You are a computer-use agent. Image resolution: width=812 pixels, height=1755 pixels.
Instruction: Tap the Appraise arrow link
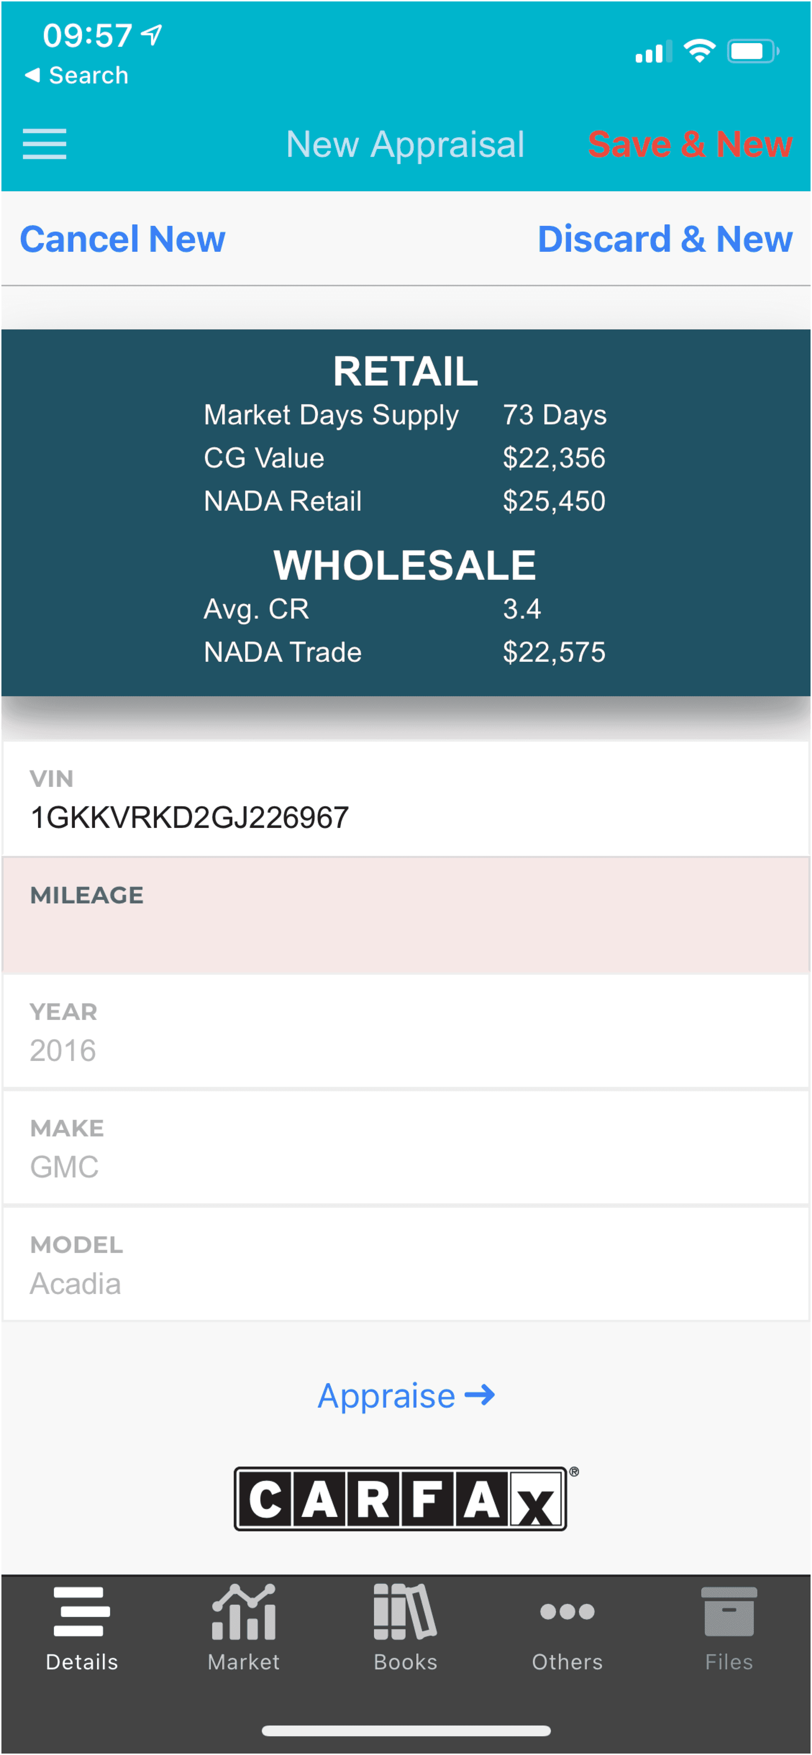pos(406,1396)
